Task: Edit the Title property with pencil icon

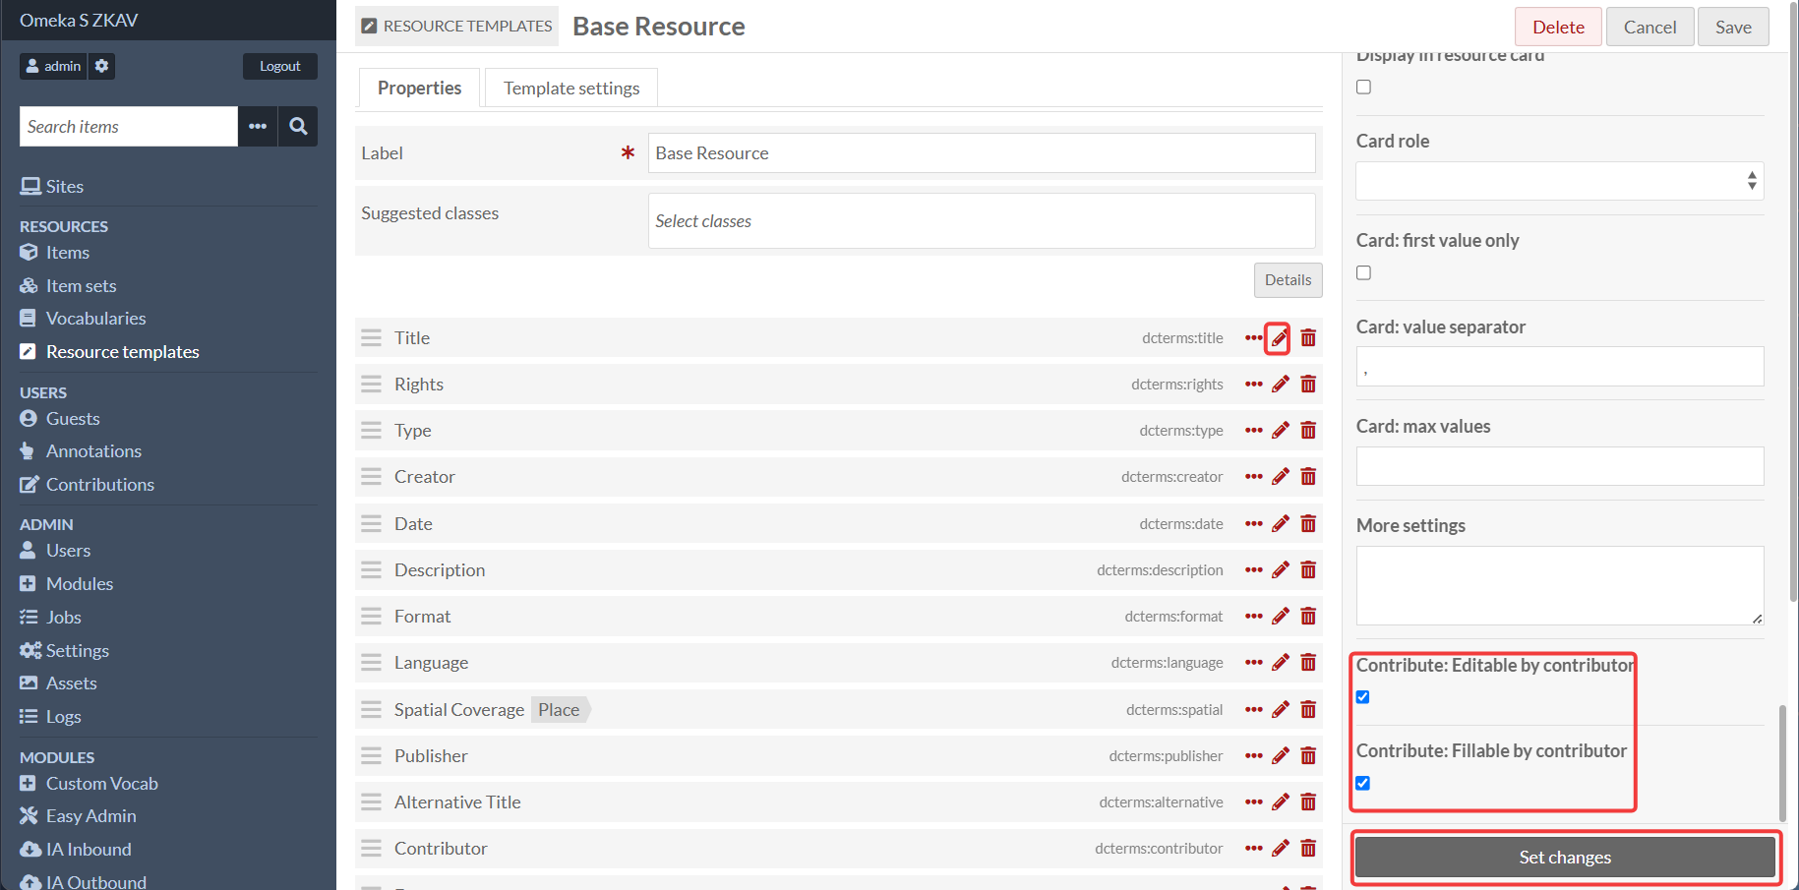Action: [1279, 338]
